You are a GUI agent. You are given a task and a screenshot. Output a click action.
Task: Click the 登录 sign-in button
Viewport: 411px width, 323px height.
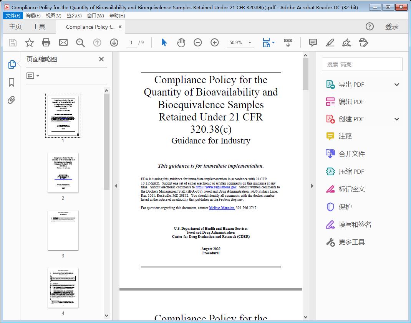tap(392, 27)
